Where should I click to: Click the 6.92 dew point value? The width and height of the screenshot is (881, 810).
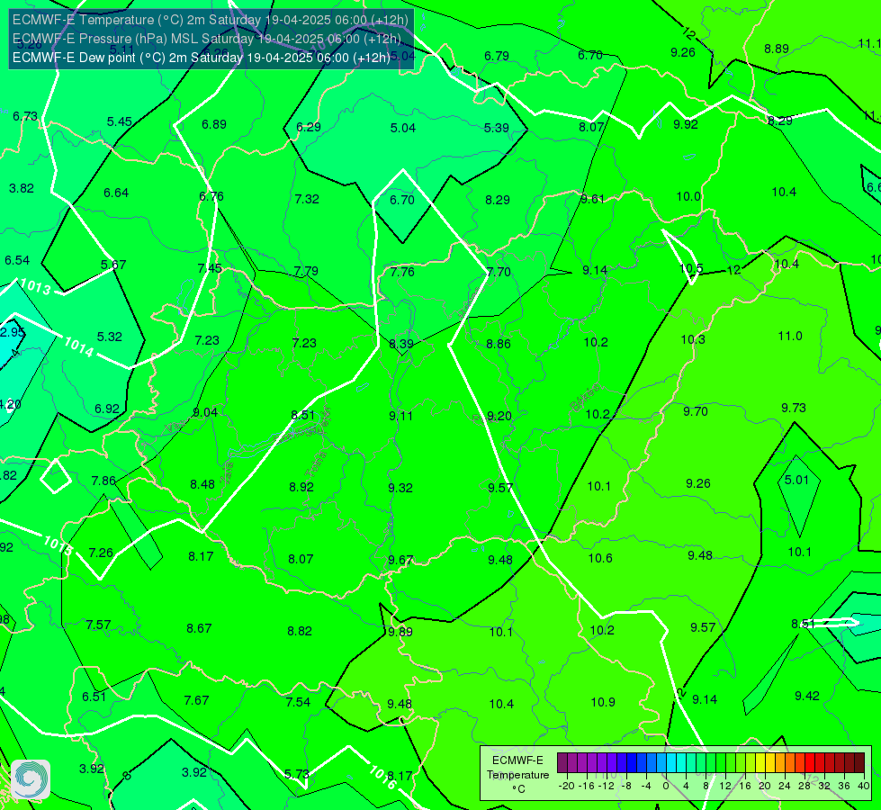point(107,409)
